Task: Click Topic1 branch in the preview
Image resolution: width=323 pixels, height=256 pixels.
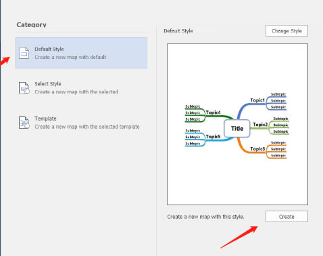Action: coord(257,100)
